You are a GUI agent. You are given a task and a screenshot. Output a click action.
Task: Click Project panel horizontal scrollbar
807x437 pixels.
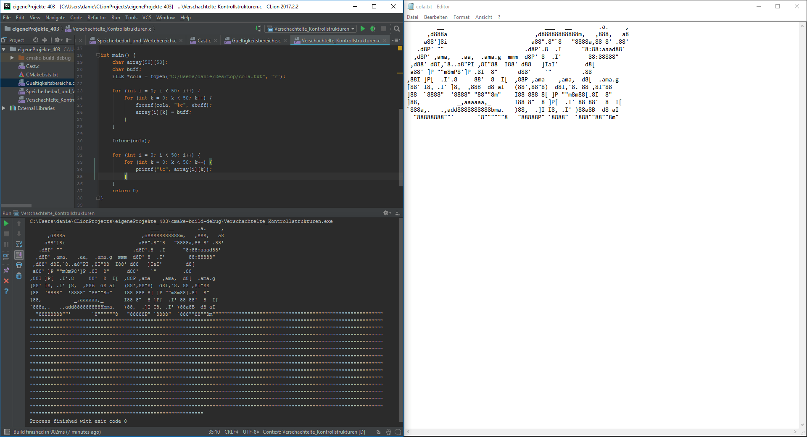16,206
